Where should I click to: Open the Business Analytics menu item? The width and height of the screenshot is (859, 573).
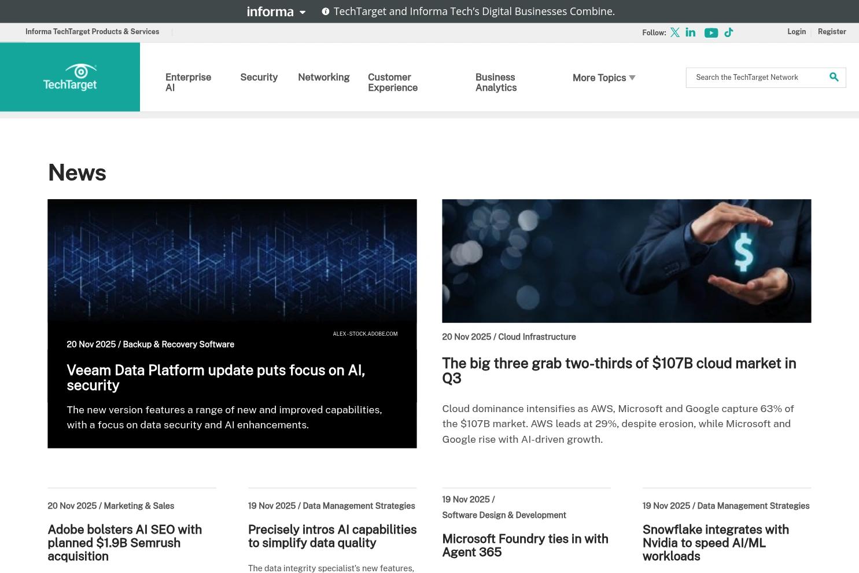point(496,82)
